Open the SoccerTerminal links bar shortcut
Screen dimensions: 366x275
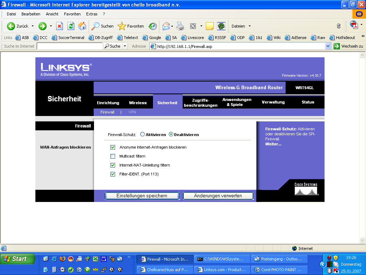pyautogui.click(x=68, y=37)
